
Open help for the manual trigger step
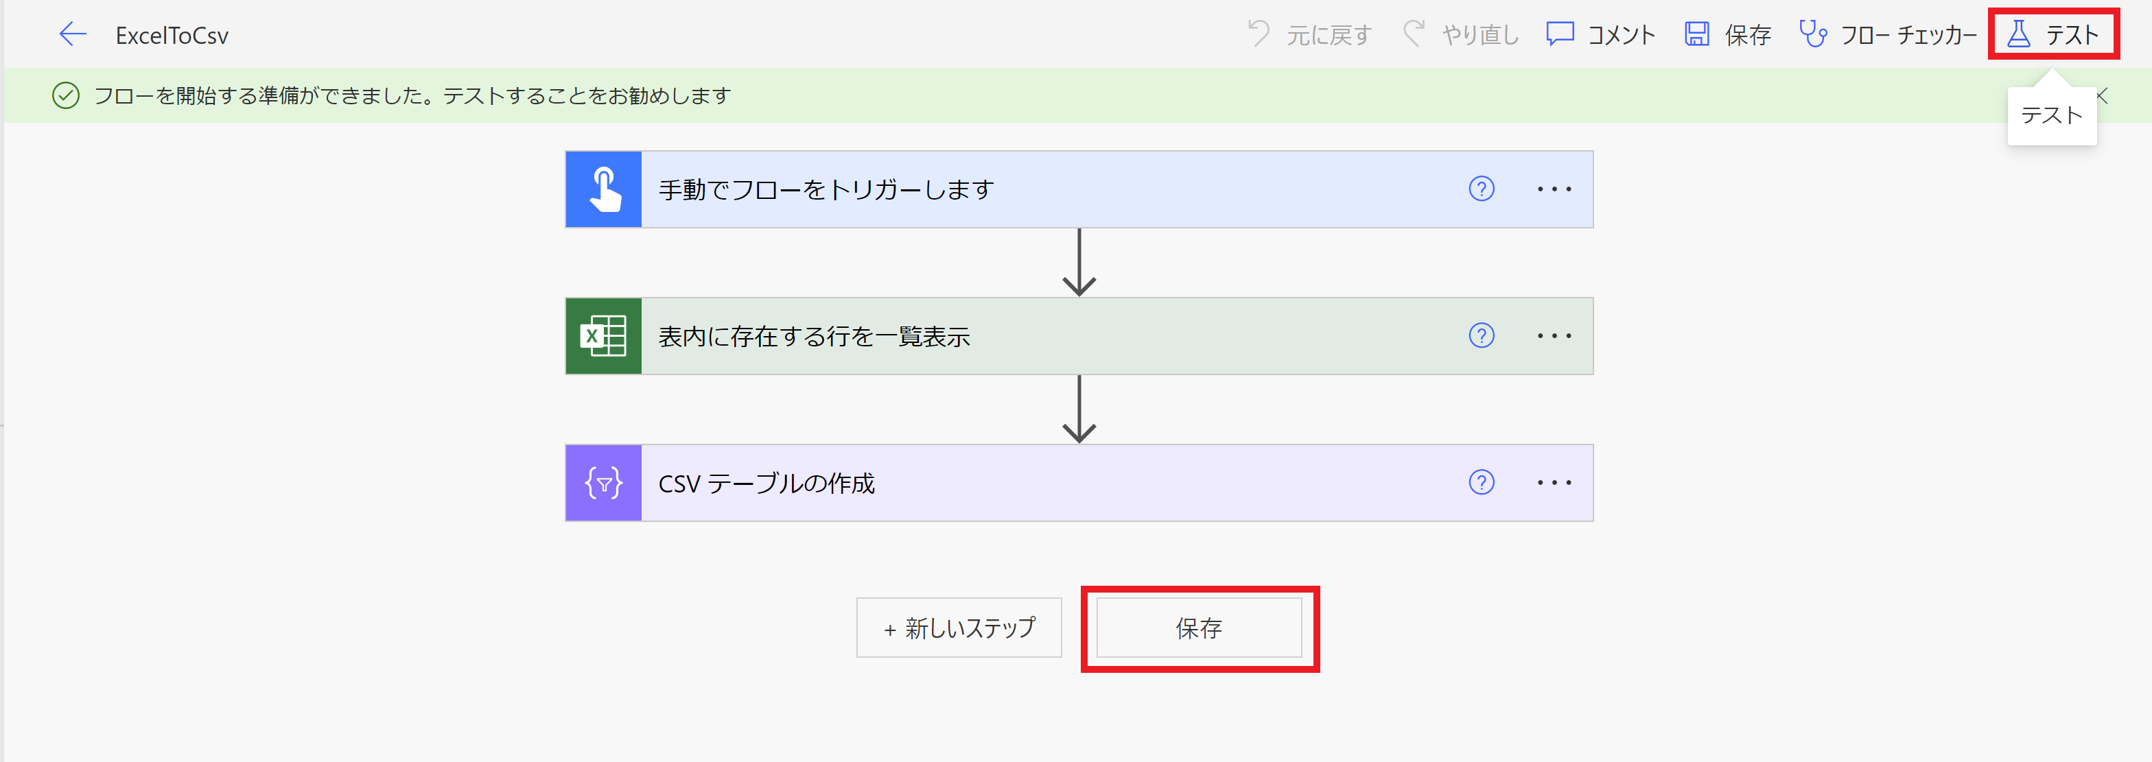pyautogui.click(x=1481, y=189)
